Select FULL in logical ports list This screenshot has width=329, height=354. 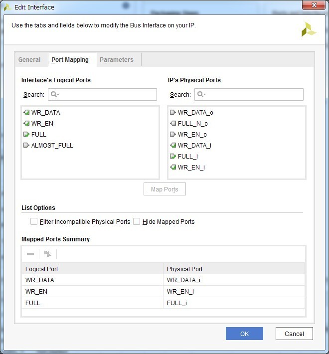tap(38, 135)
